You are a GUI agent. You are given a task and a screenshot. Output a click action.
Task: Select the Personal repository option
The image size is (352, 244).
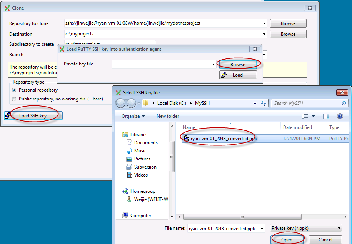pos(14,90)
